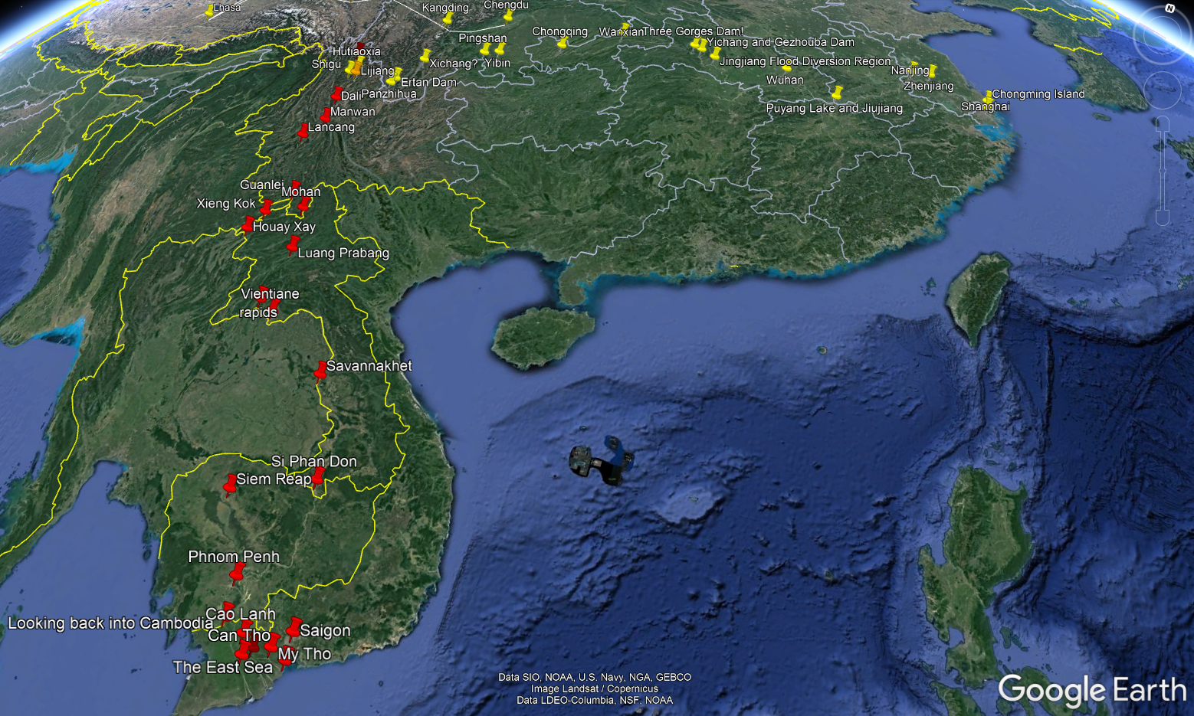Select the Dali red pushpin

coord(336,93)
